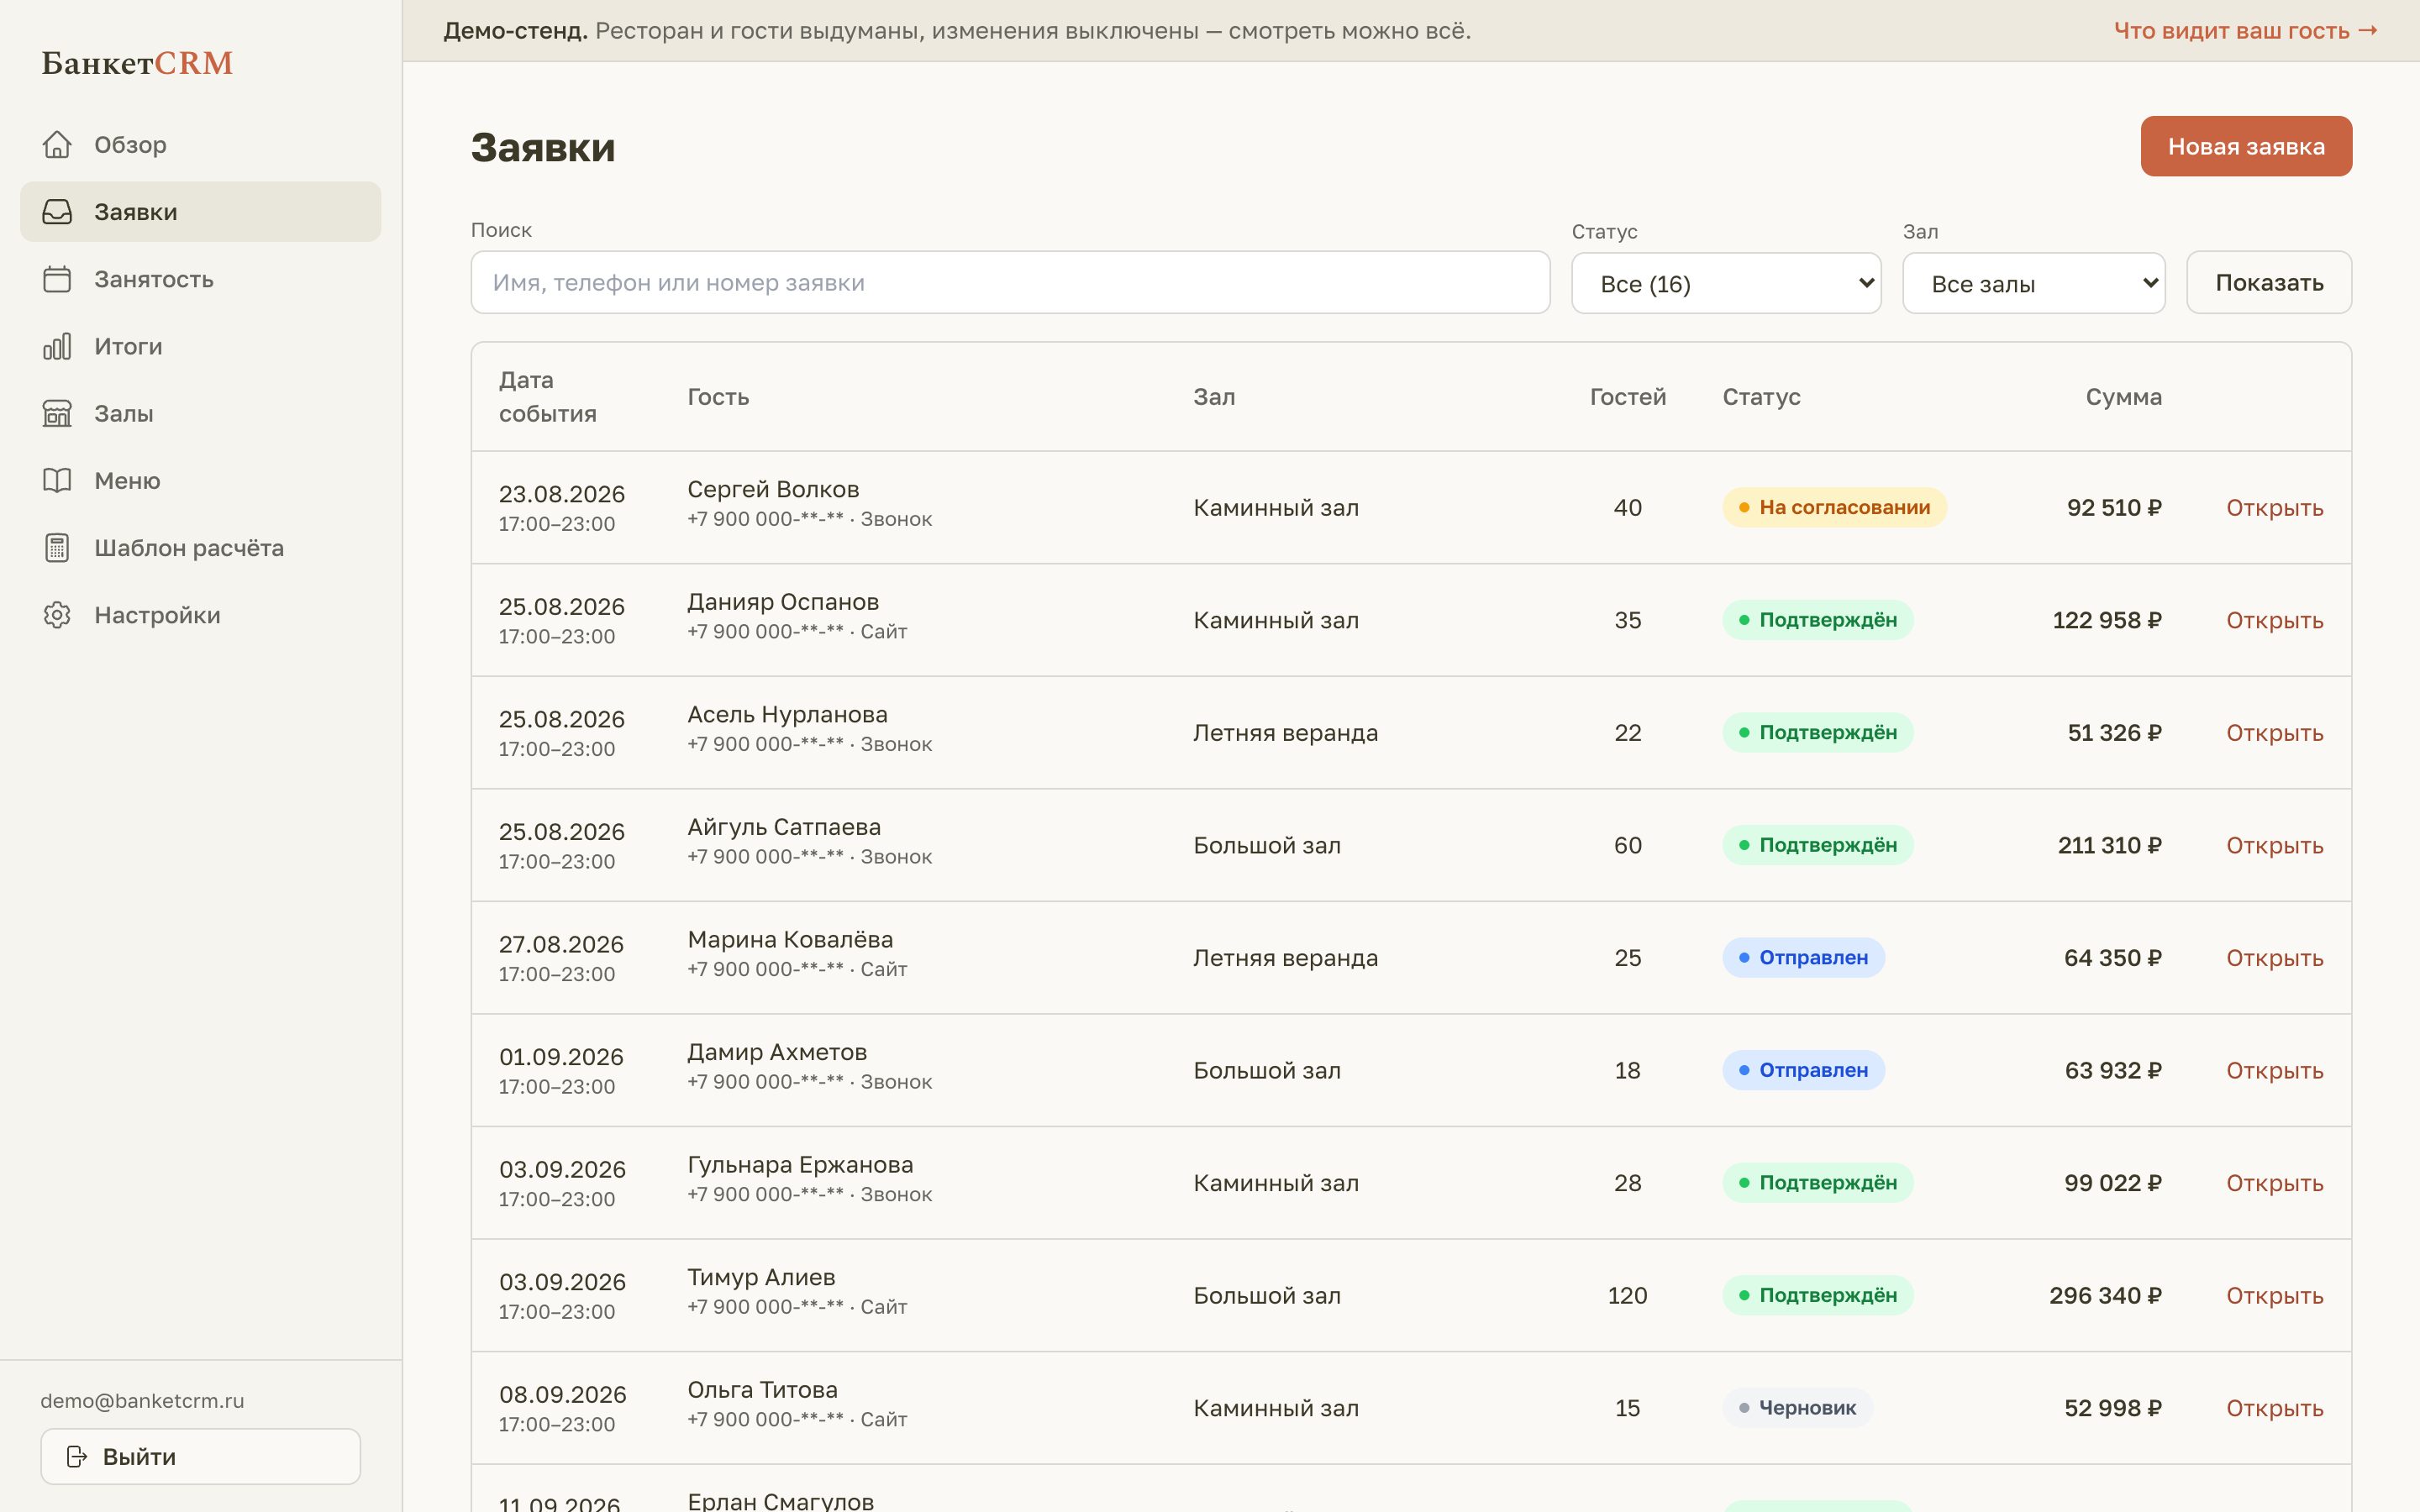Click the name Айгуль Сатпаева

[784, 827]
